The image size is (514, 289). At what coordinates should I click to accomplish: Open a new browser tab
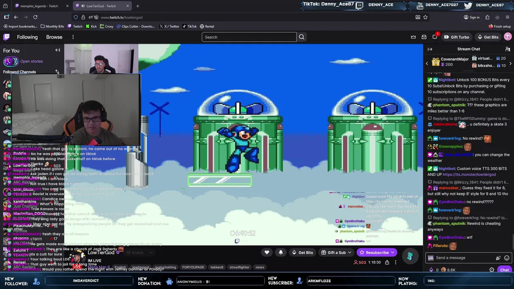[138, 6]
